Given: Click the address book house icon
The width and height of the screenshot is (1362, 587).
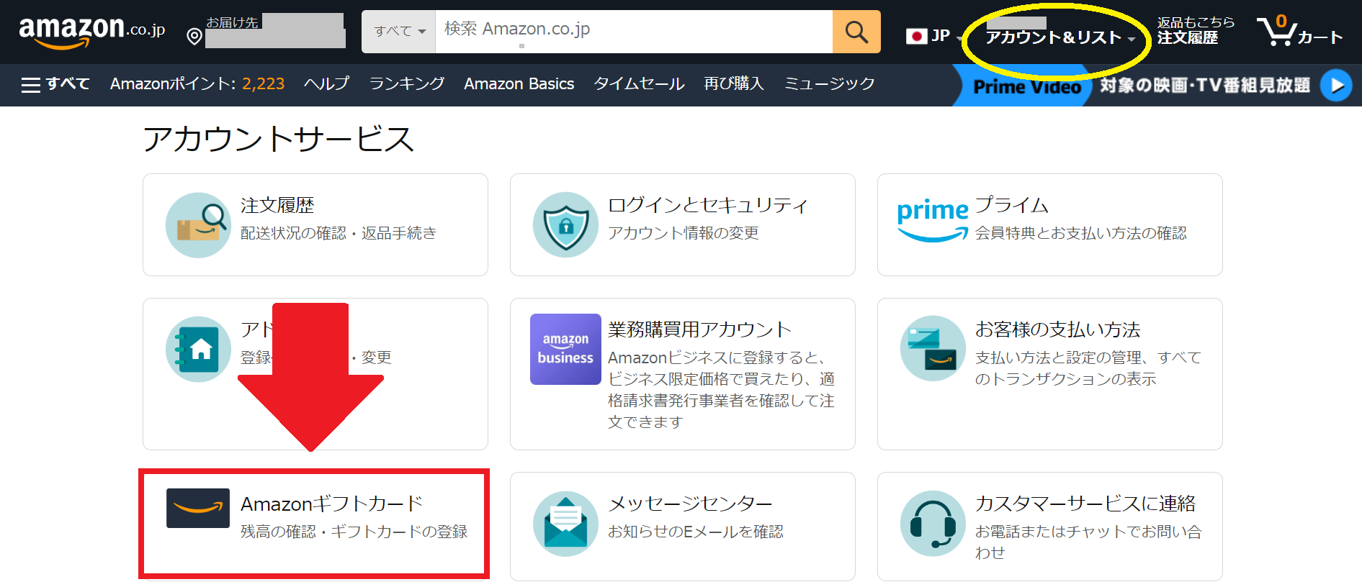Looking at the screenshot, I should [x=198, y=349].
